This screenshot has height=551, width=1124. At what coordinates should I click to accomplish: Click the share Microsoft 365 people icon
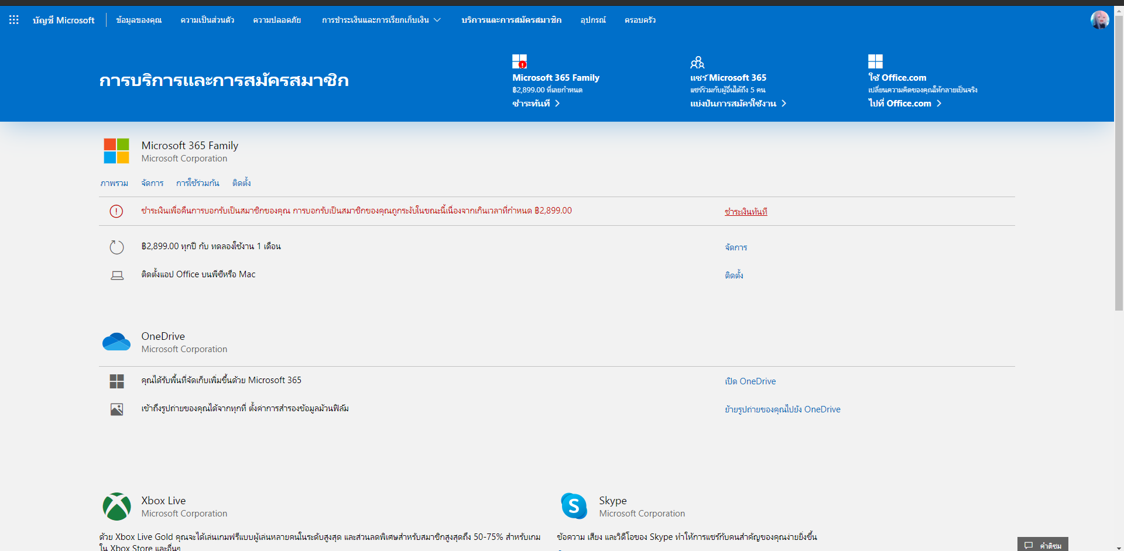point(697,62)
